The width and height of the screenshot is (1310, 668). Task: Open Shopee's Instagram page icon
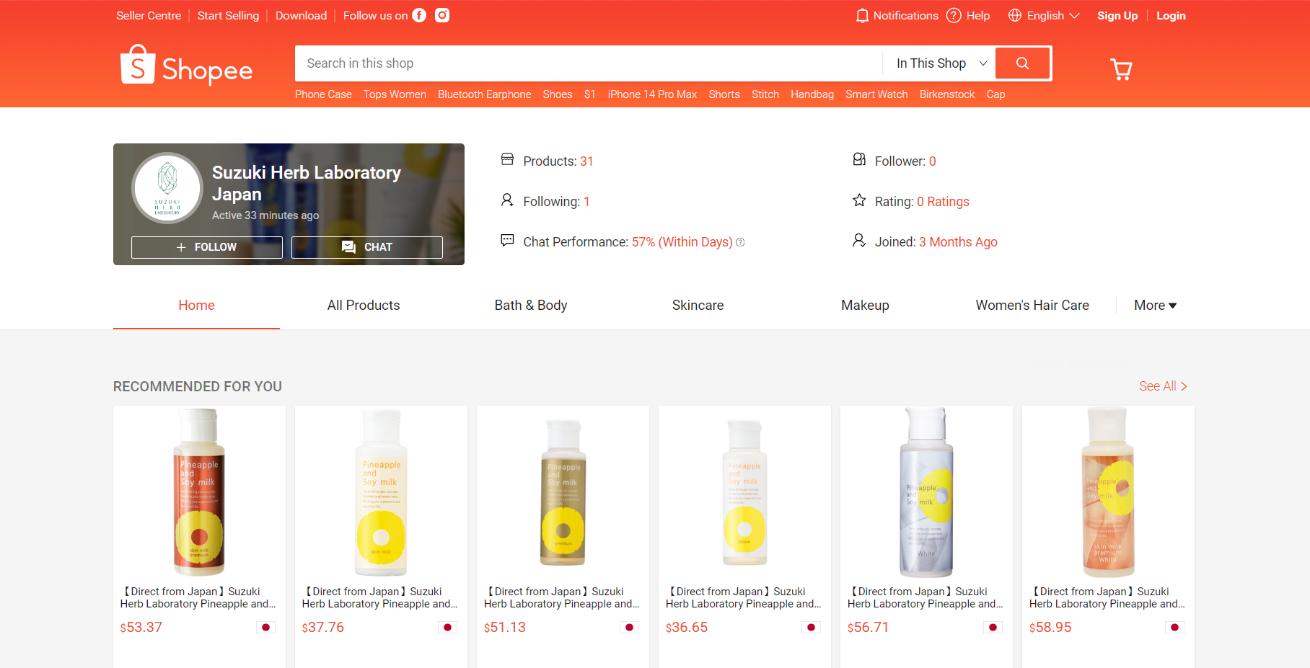[442, 15]
